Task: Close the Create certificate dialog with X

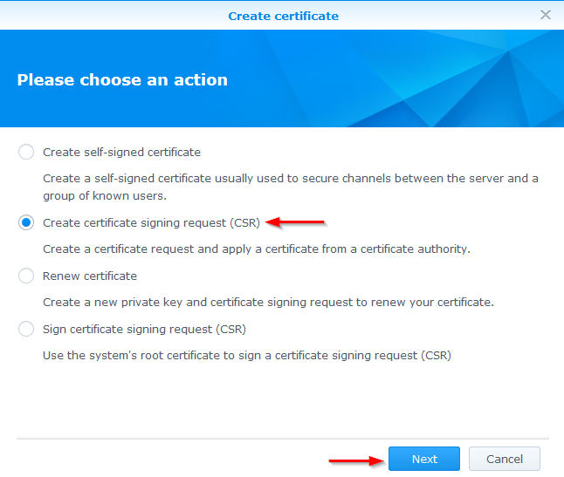Action: coord(546,15)
